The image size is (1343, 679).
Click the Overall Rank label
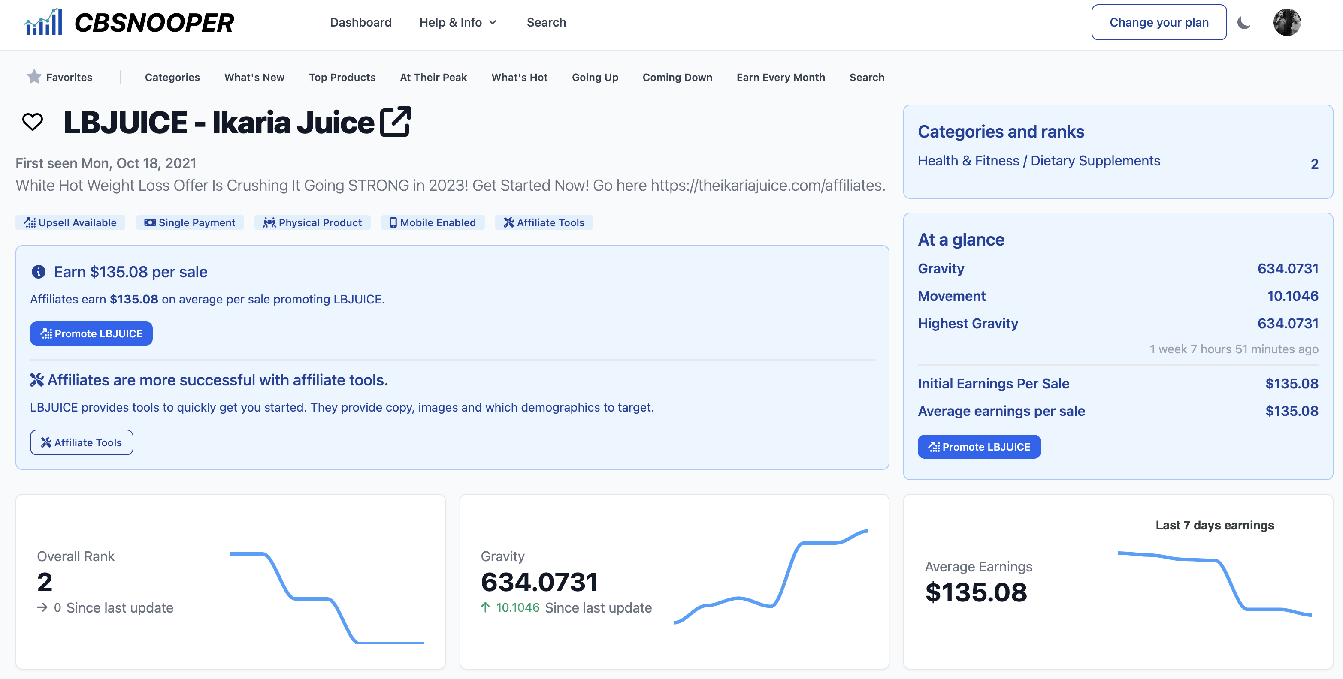click(x=76, y=556)
